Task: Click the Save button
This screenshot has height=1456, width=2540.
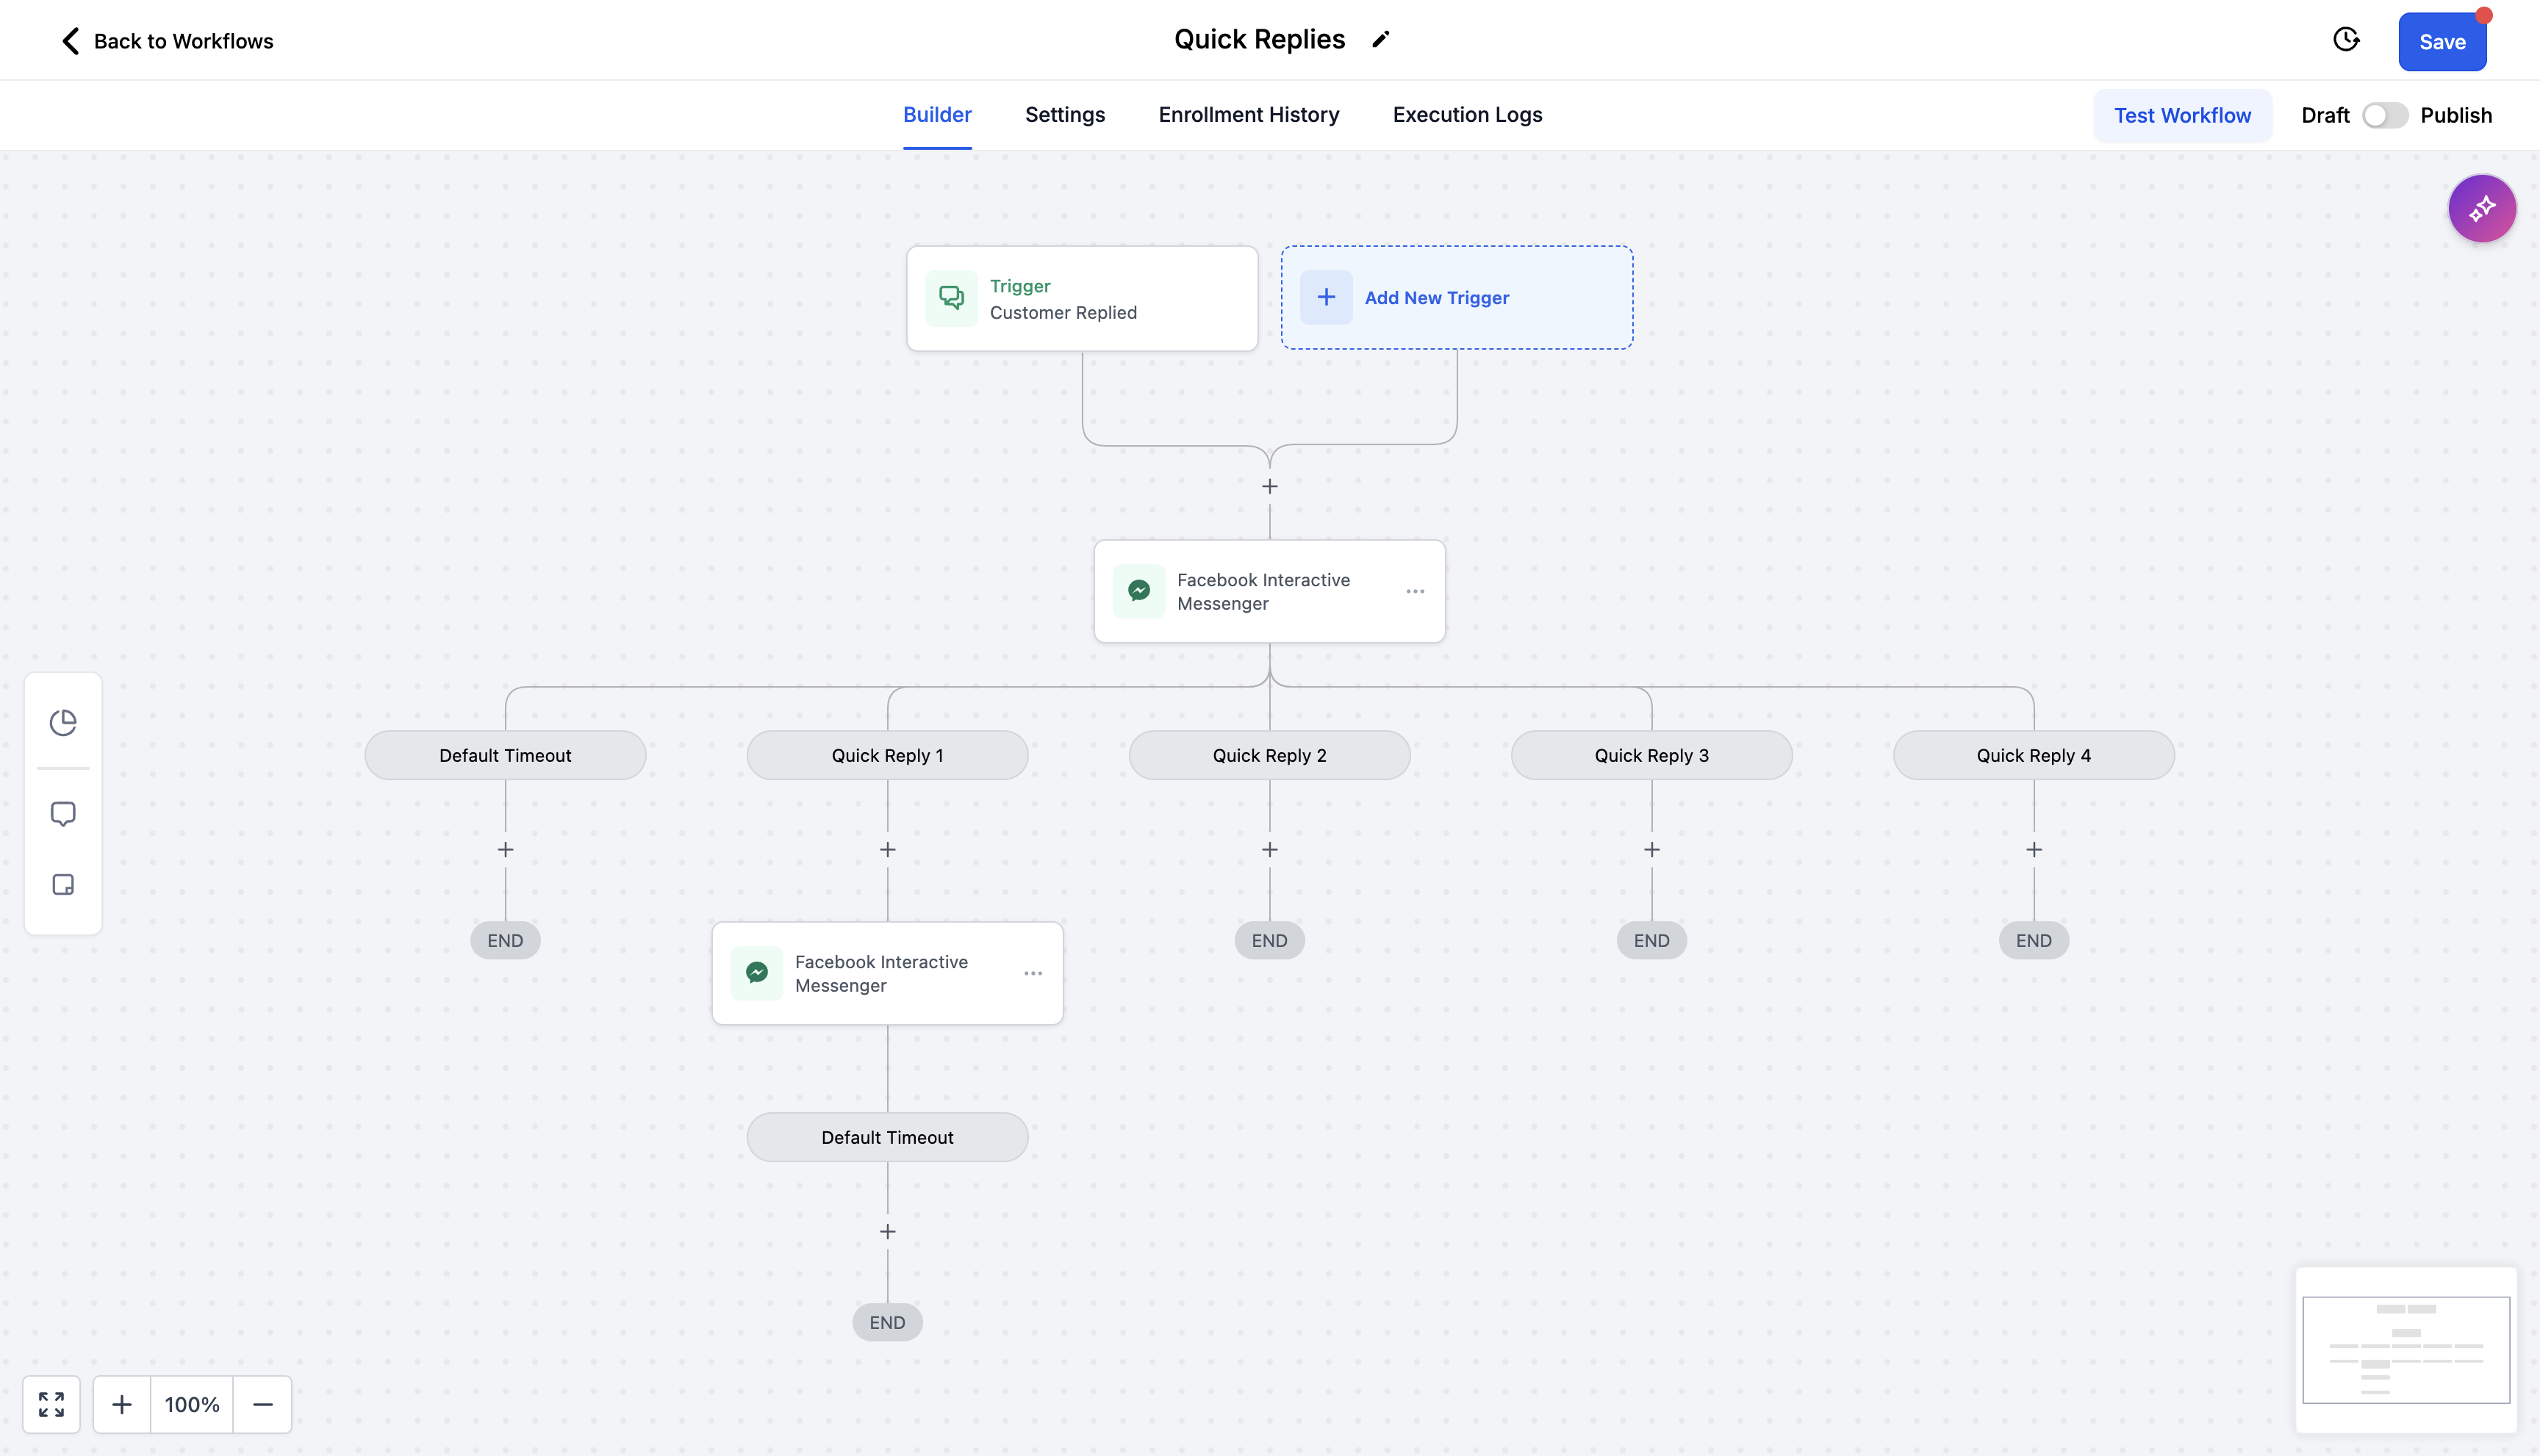Action: pyautogui.click(x=2441, y=42)
